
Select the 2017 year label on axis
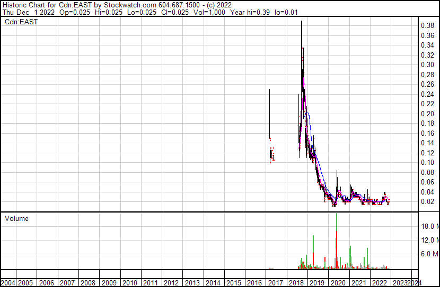tap(276, 283)
